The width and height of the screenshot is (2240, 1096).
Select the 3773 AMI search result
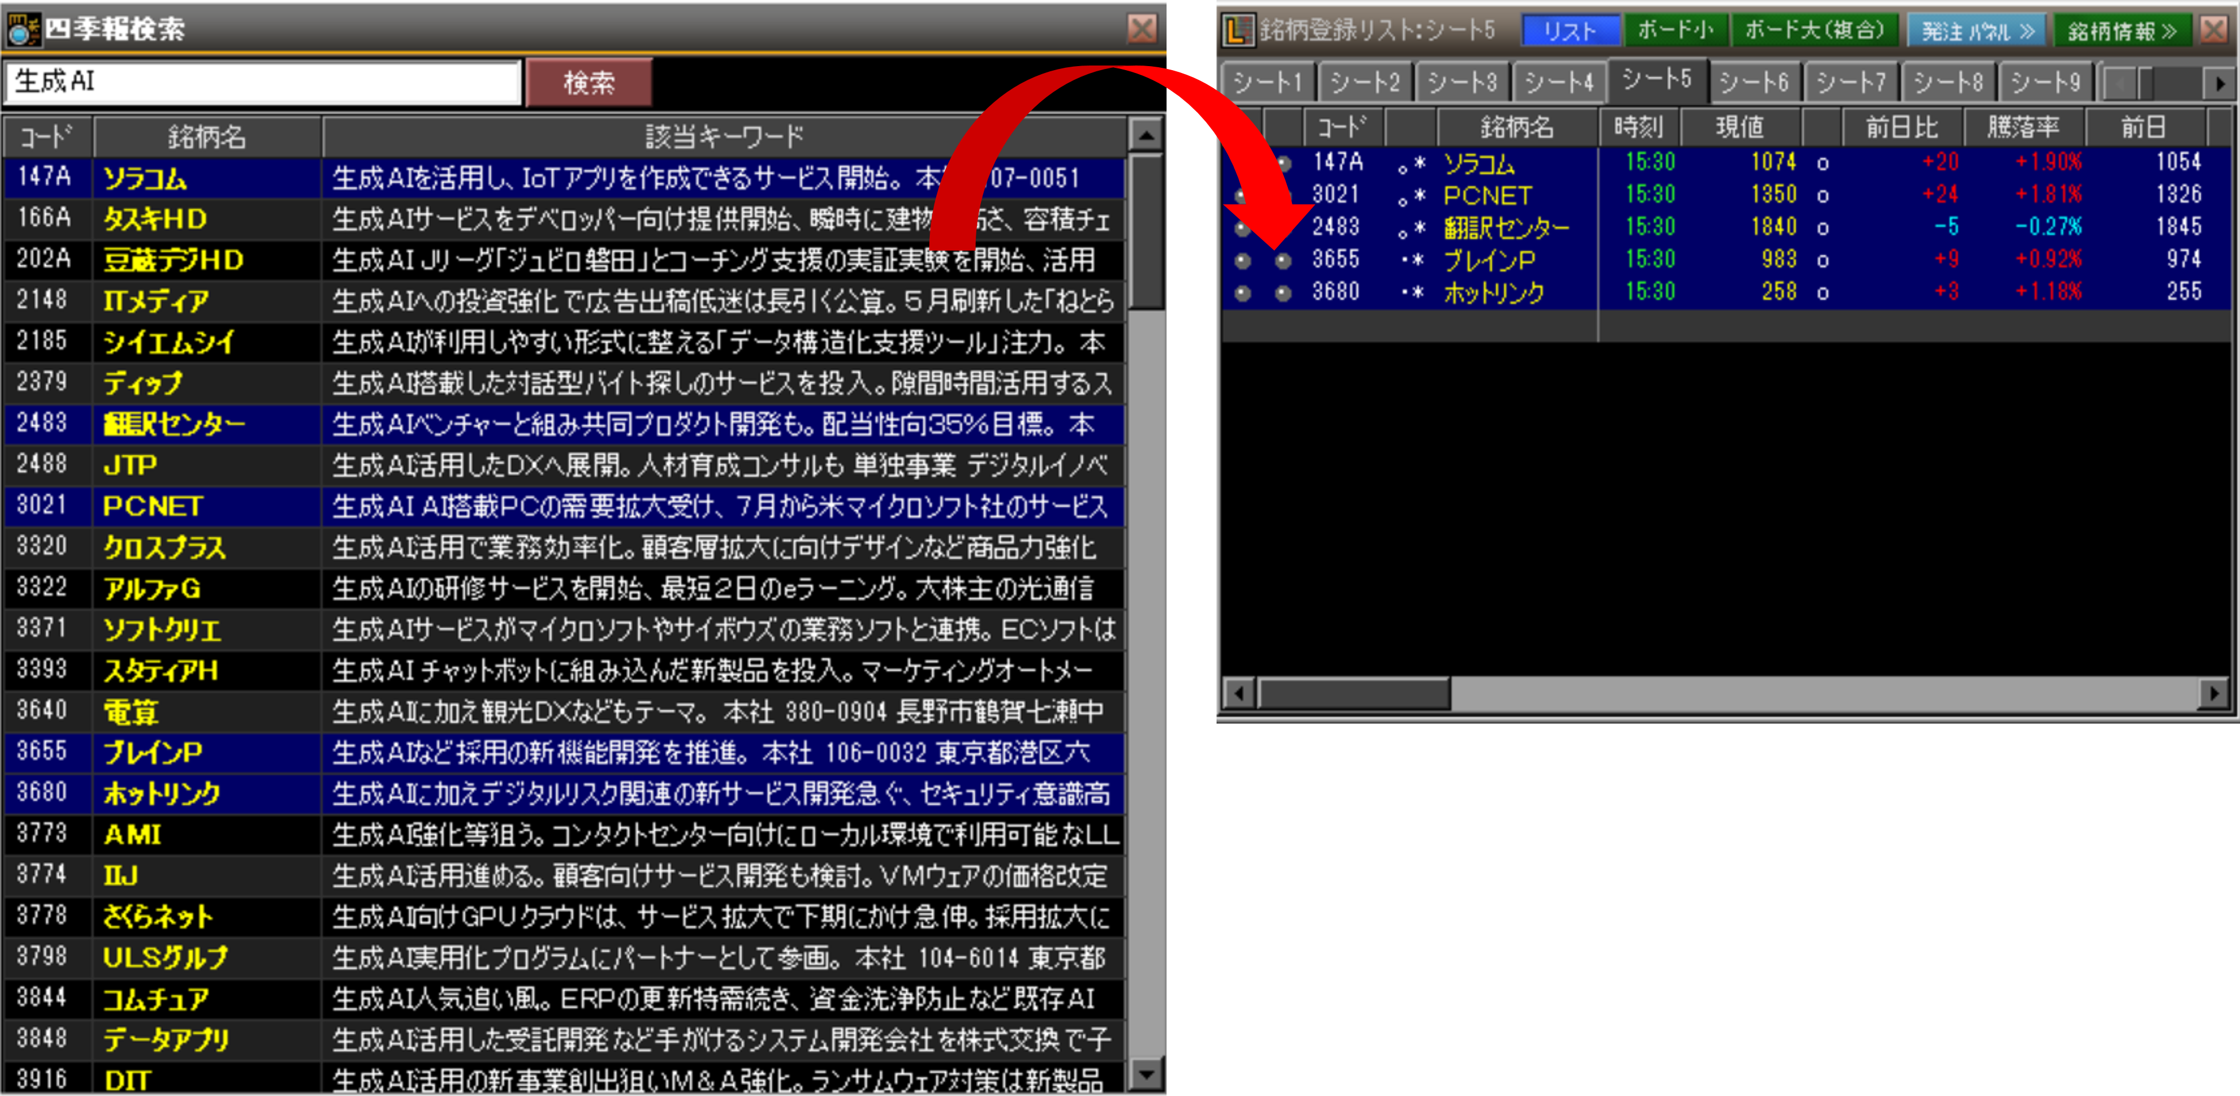click(564, 835)
